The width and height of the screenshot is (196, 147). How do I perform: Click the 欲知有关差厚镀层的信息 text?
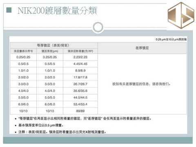(x=130, y=84)
